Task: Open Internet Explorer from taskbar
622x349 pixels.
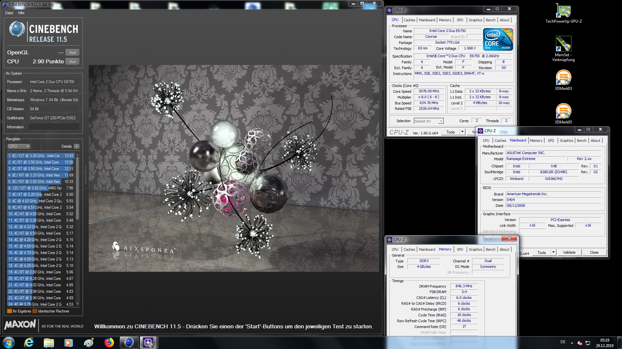Action: pos(29,343)
